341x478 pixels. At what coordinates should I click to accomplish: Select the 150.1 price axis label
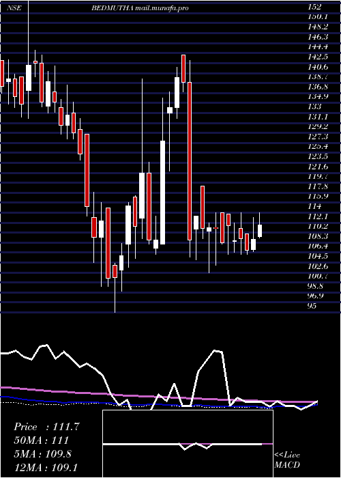point(318,17)
